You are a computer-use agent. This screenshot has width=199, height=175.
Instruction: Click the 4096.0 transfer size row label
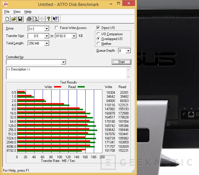click(11, 147)
